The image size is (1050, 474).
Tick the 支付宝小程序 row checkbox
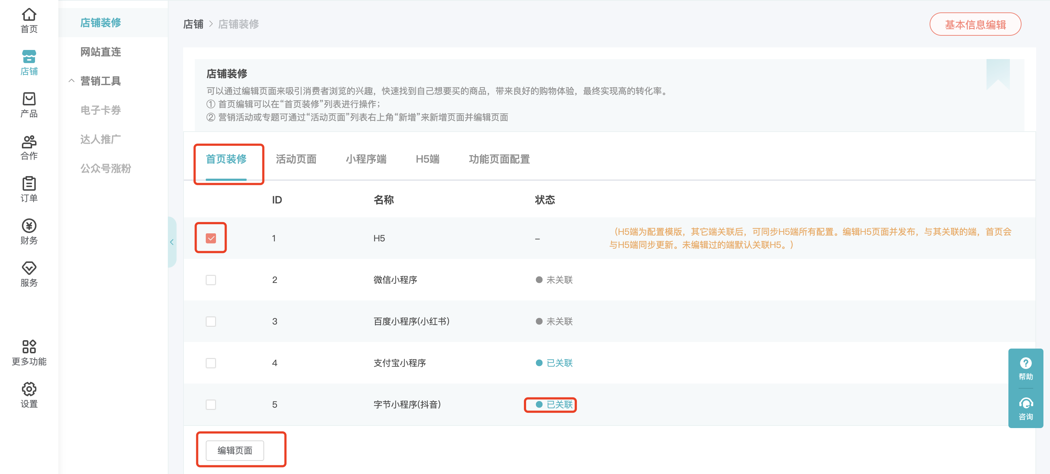point(211,363)
